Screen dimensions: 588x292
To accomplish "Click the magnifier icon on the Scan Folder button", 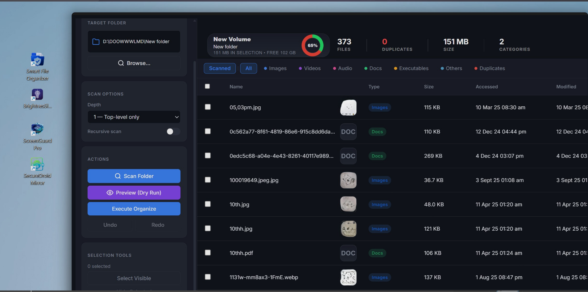I will pos(118,176).
